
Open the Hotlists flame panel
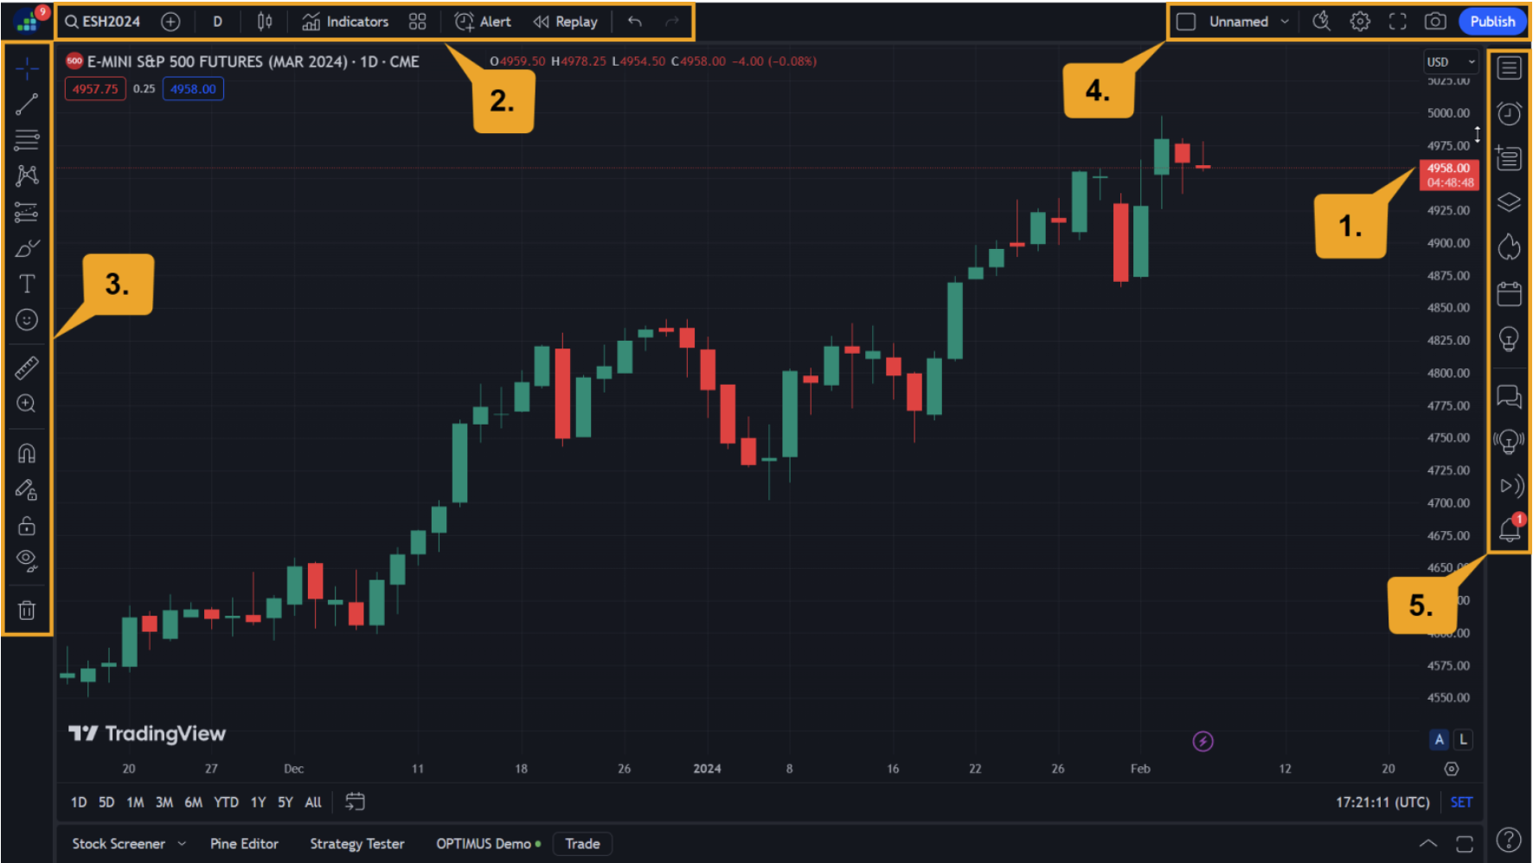[1509, 247]
